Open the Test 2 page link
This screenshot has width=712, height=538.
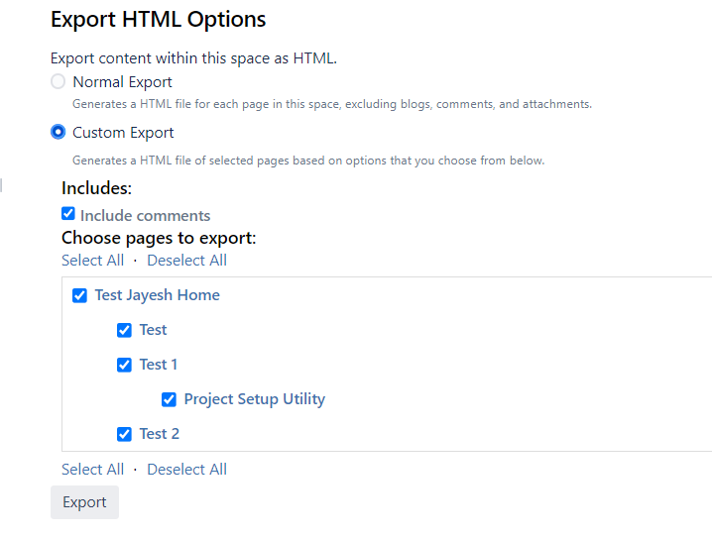point(160,434)
